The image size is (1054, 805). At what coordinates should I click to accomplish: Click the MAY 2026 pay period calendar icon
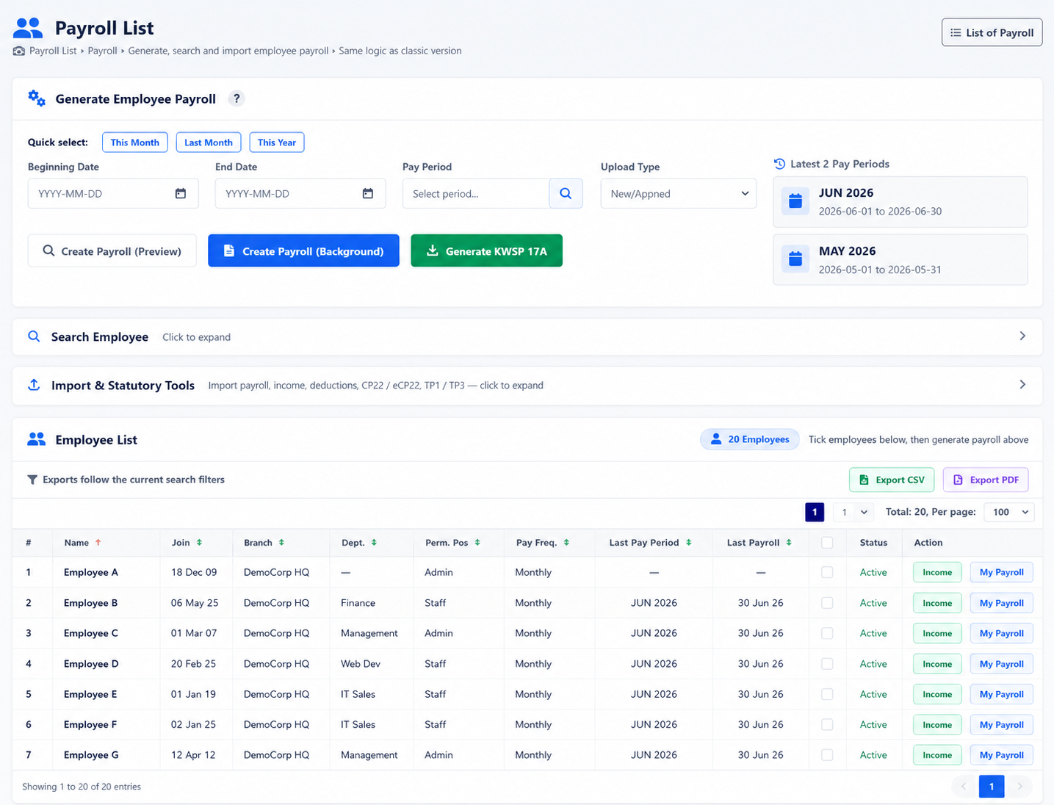click(x=795, y=259)
